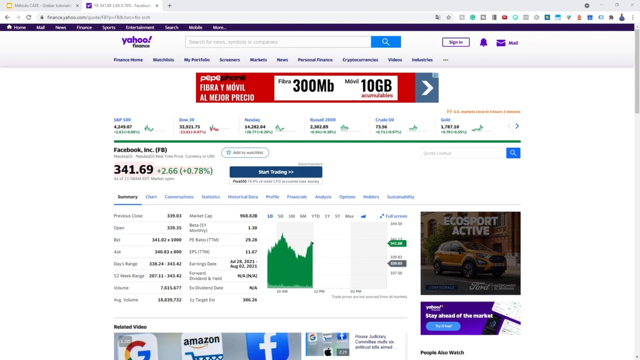
Task: Switch to the Conversations tab
Action: tap(179, 197)
